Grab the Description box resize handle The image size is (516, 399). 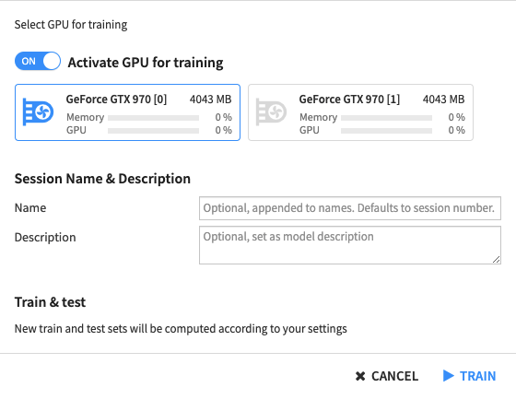[497, 260]
